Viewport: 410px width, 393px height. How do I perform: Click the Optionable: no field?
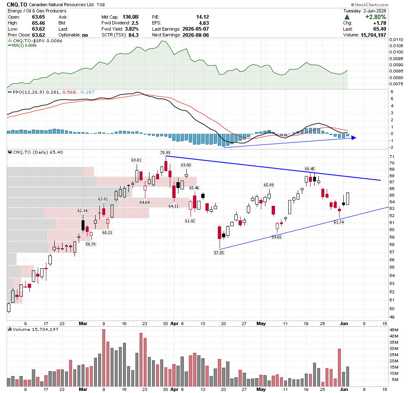pos(73,35)
